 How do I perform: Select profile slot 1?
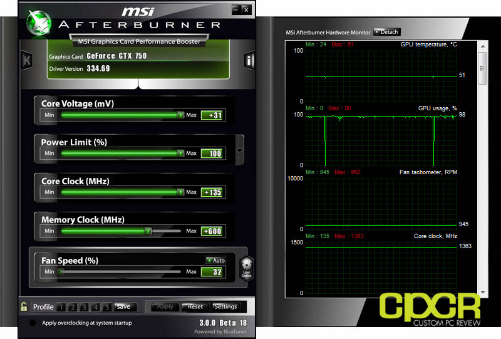(61, 307)
